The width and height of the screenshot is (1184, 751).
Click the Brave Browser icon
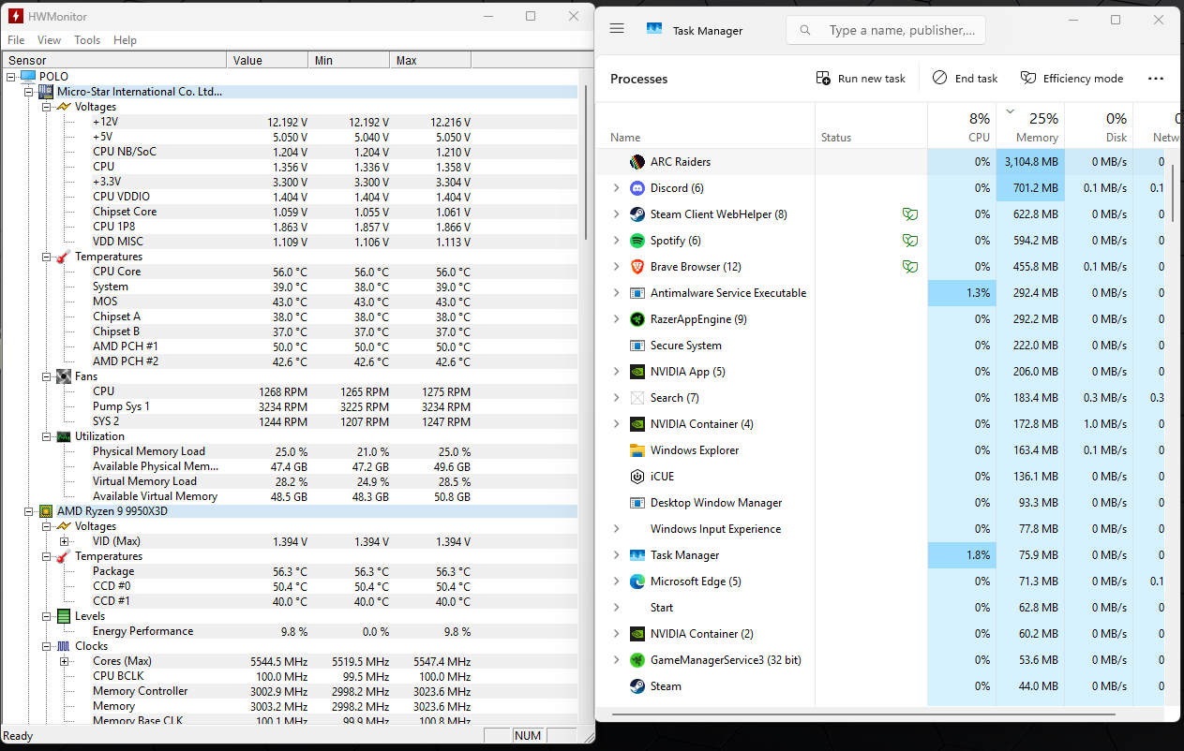pos(637,267)
